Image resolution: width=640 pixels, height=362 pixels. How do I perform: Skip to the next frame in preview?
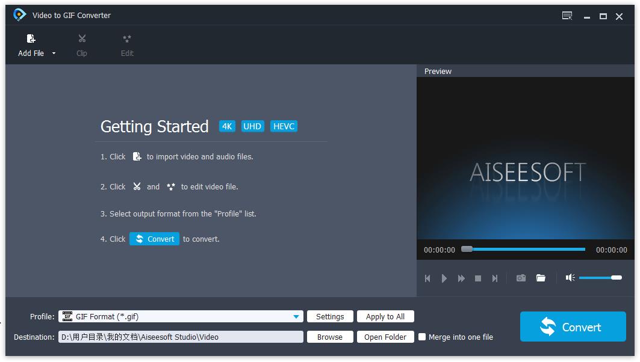pos(495,278)
